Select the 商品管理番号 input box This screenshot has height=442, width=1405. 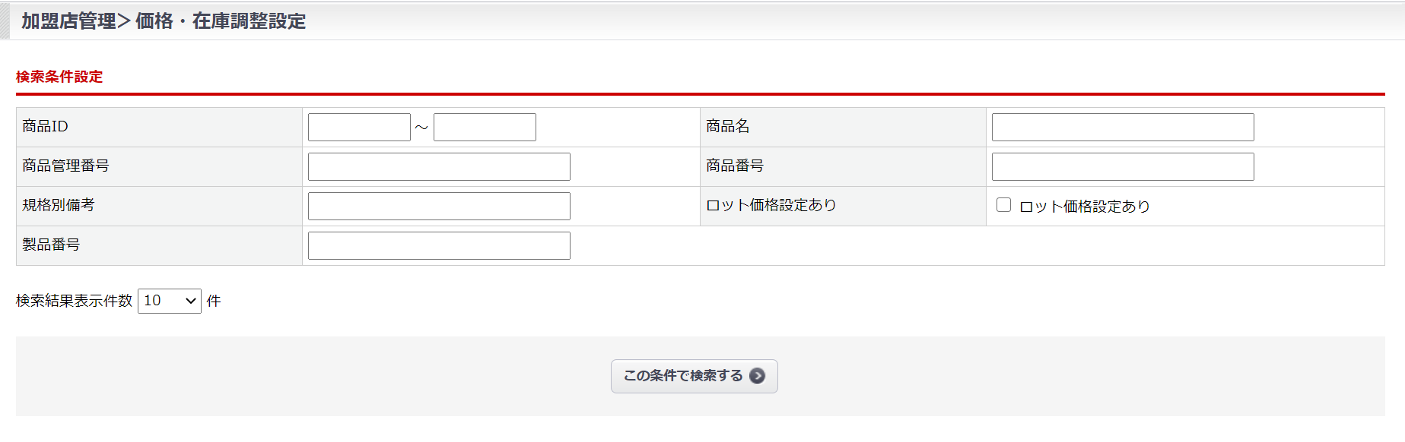tap(439, 167)
